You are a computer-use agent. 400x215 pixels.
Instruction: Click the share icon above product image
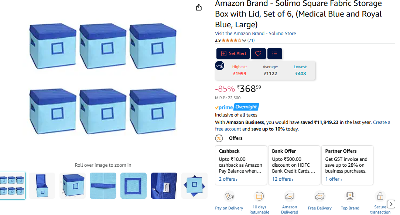pyautogui.click(x=199, y=7)
